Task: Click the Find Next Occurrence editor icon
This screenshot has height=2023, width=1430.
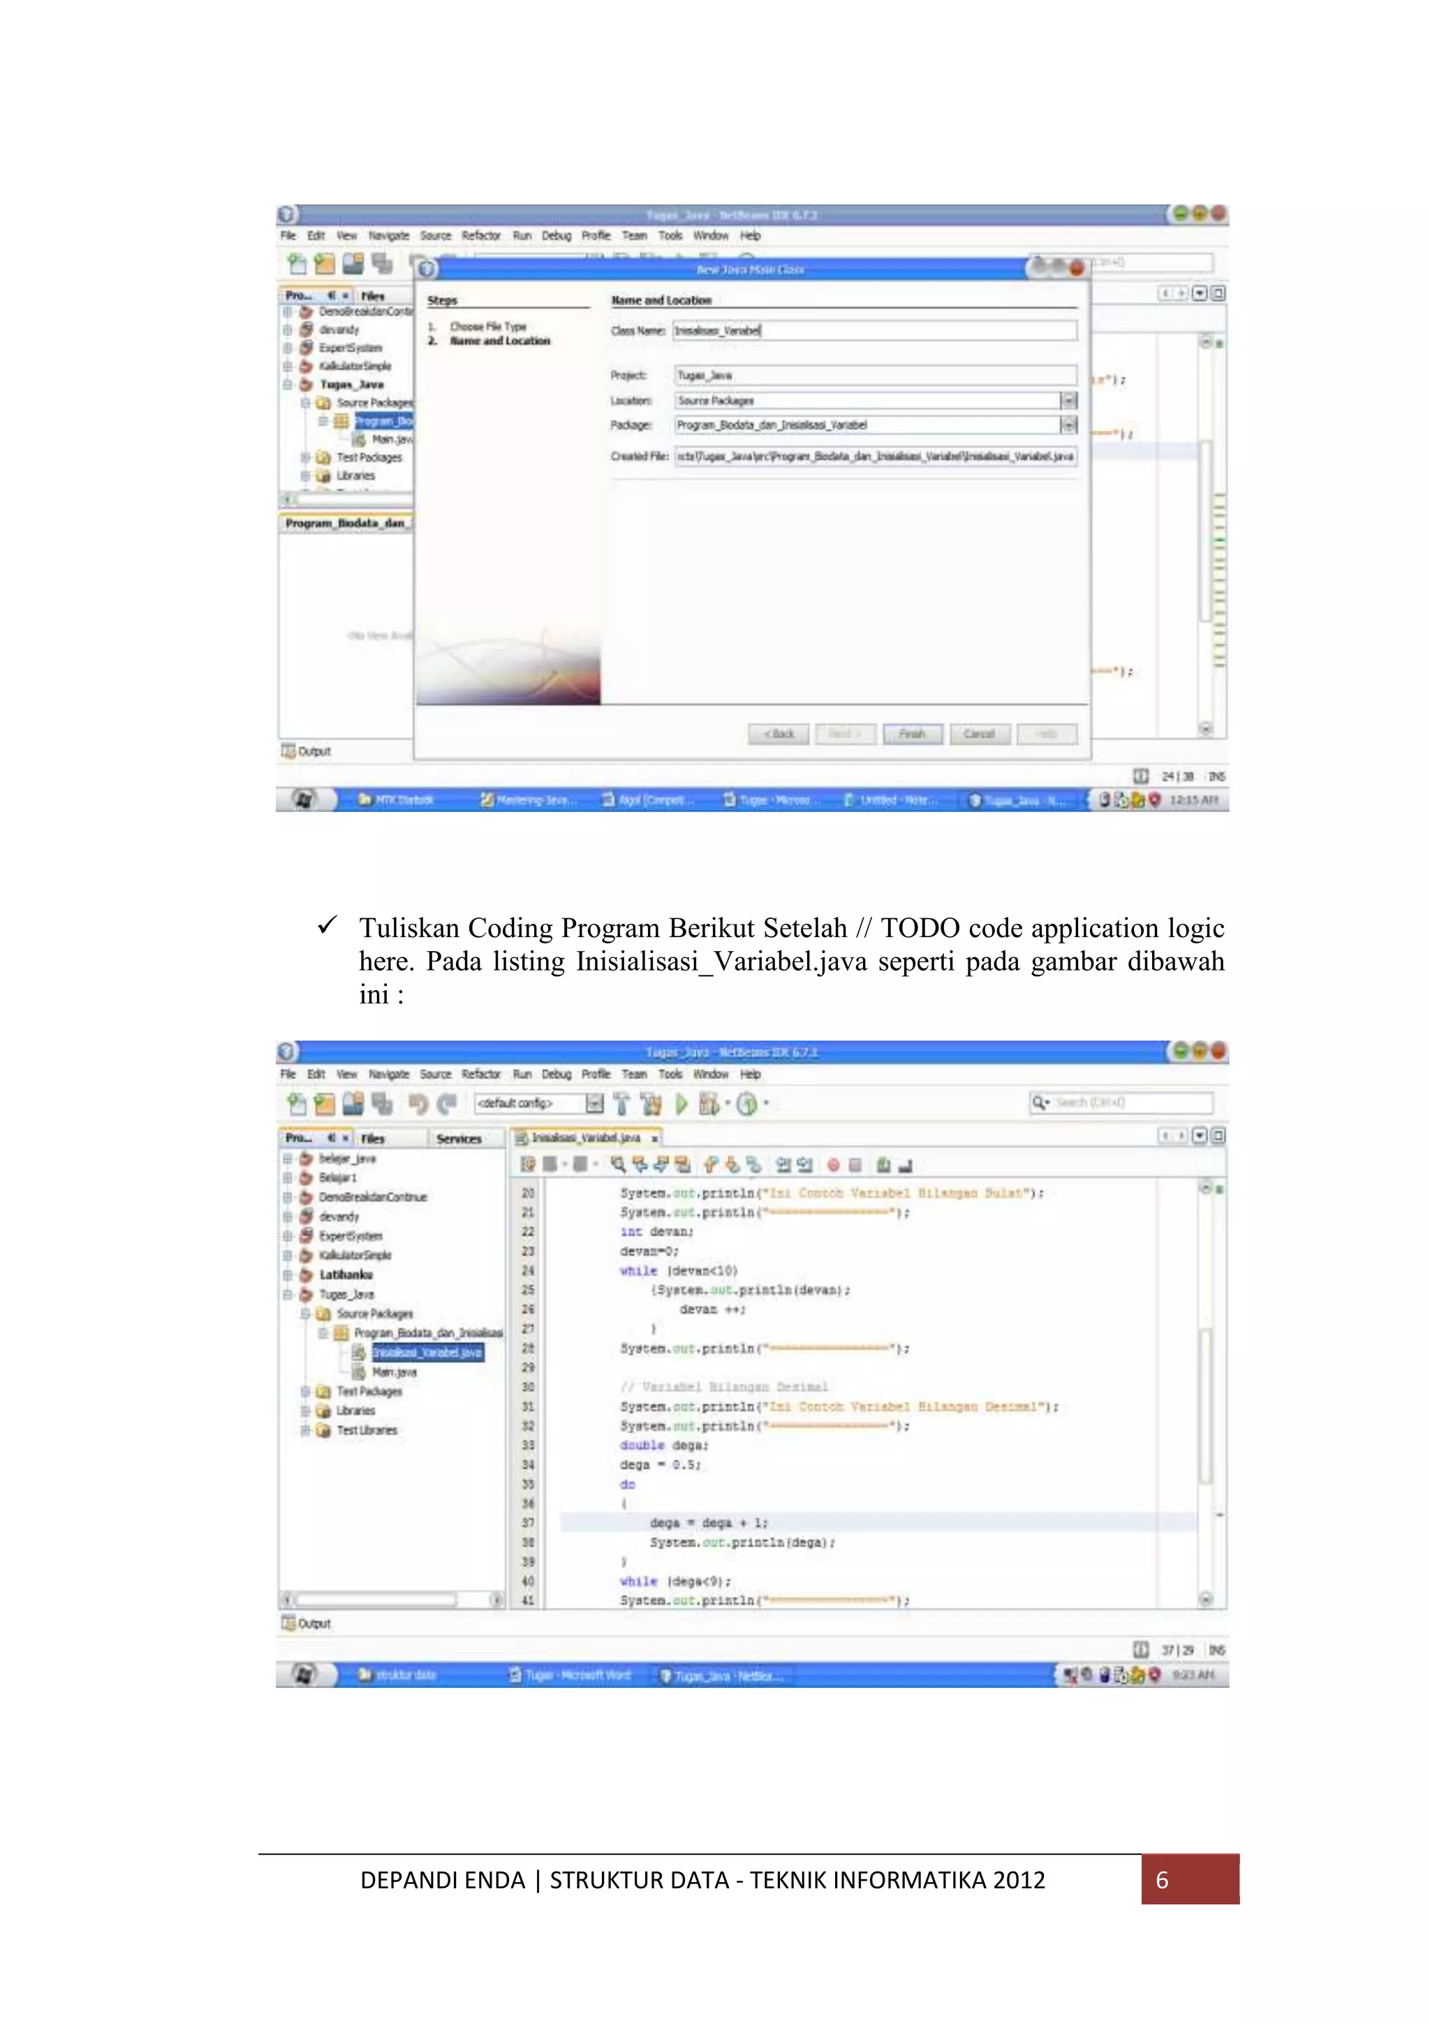Action: pyautogui.click(x=661, y=1165)
